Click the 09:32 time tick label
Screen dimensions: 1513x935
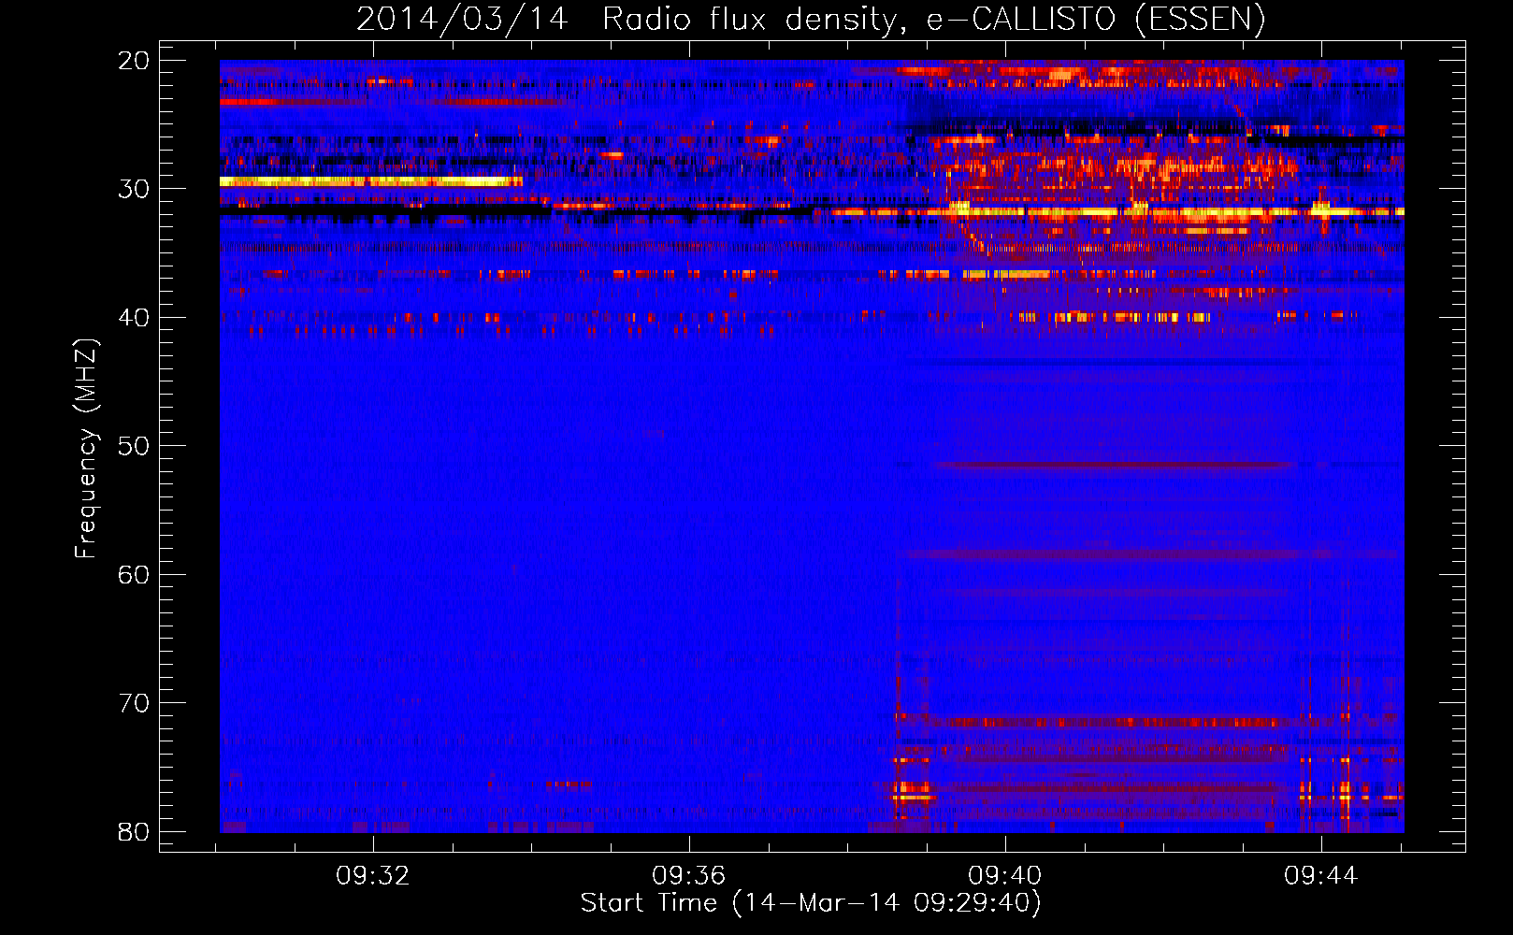click(x=373, y=876)
